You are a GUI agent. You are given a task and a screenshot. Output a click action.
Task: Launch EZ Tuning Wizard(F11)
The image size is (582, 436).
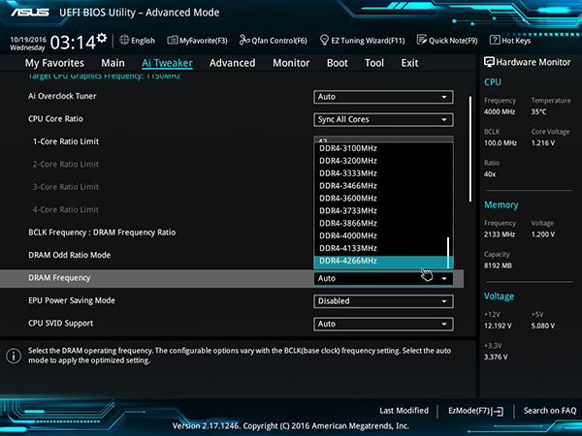pos(362,40)
